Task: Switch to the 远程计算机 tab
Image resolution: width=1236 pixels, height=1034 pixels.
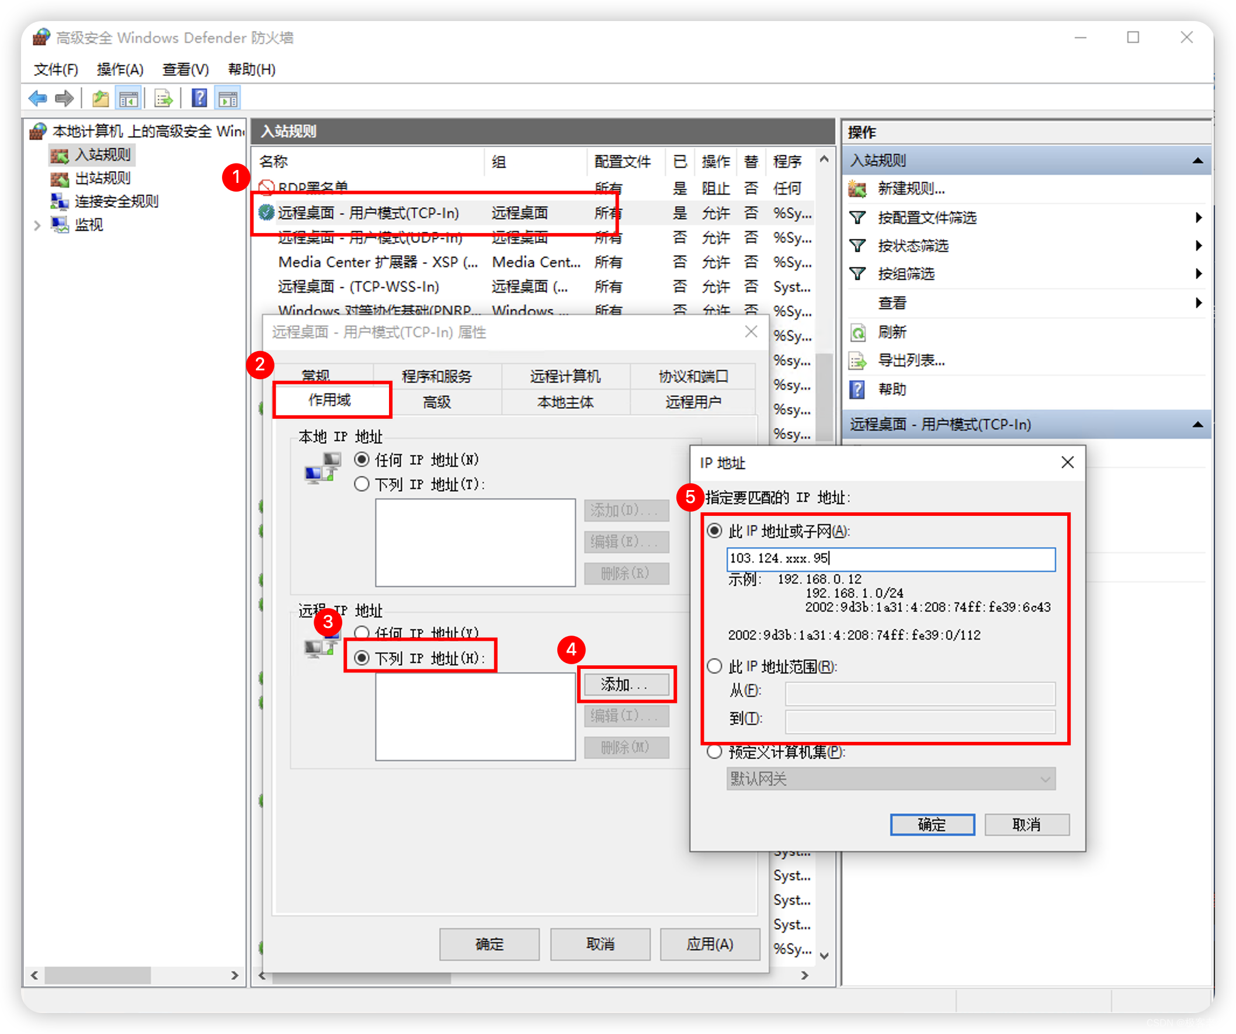Action: [x=565, y=376]
